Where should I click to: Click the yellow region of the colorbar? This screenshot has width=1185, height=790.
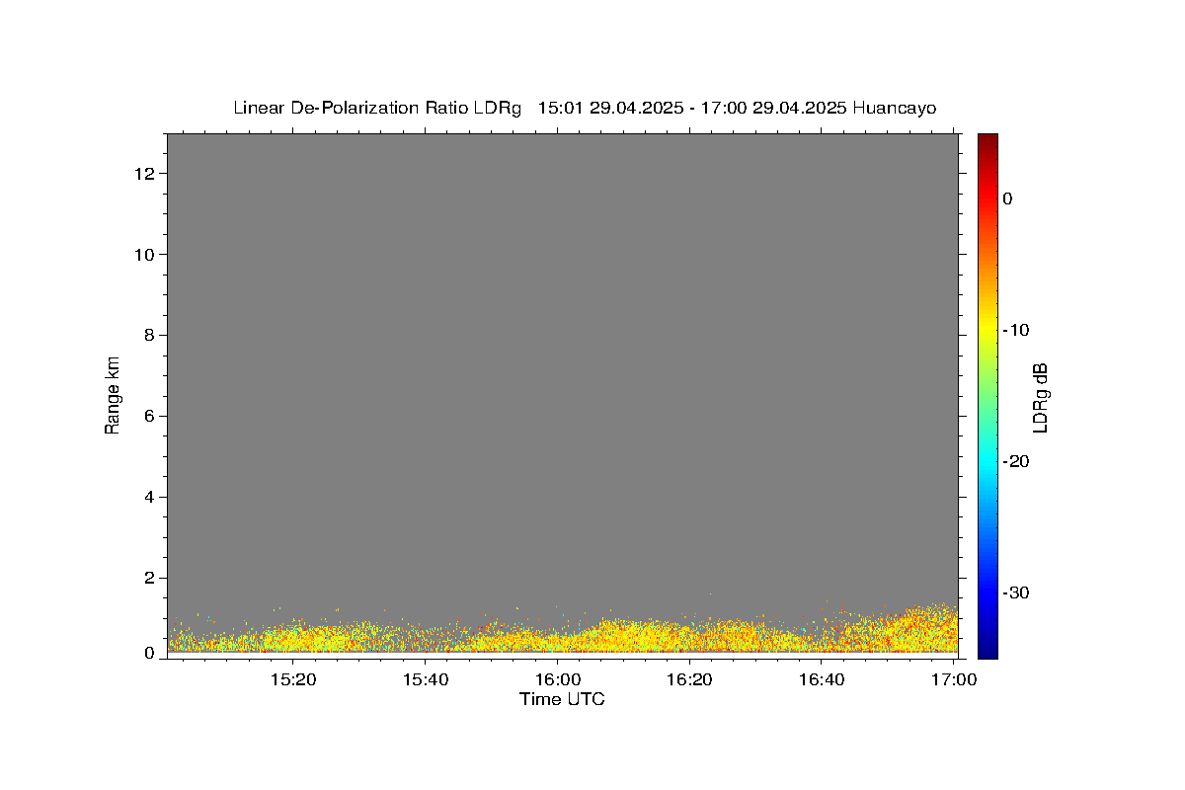[x=987, y=326]
